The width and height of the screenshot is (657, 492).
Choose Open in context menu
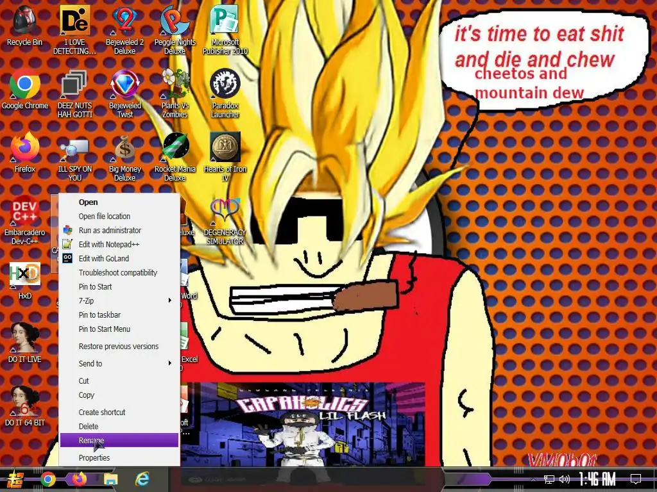pyautogui.click(x=119, y=202)
